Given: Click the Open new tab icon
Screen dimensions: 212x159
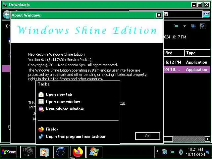Looking at the screenshot, I should (x=41, y=94).
